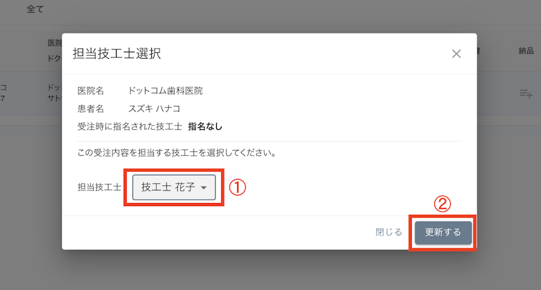Click the 受注時に指名された技工士 label

(x=129, y=126)
